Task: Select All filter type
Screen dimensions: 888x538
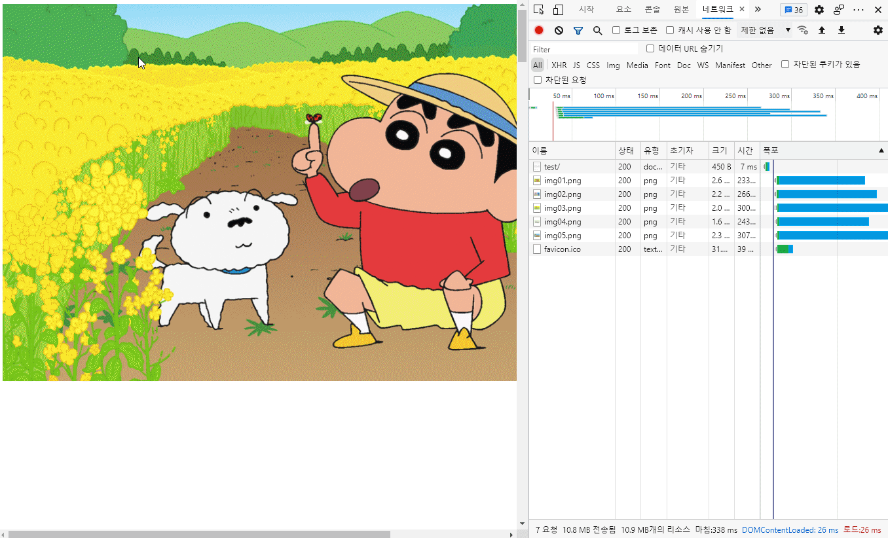Action: point(537,65)
